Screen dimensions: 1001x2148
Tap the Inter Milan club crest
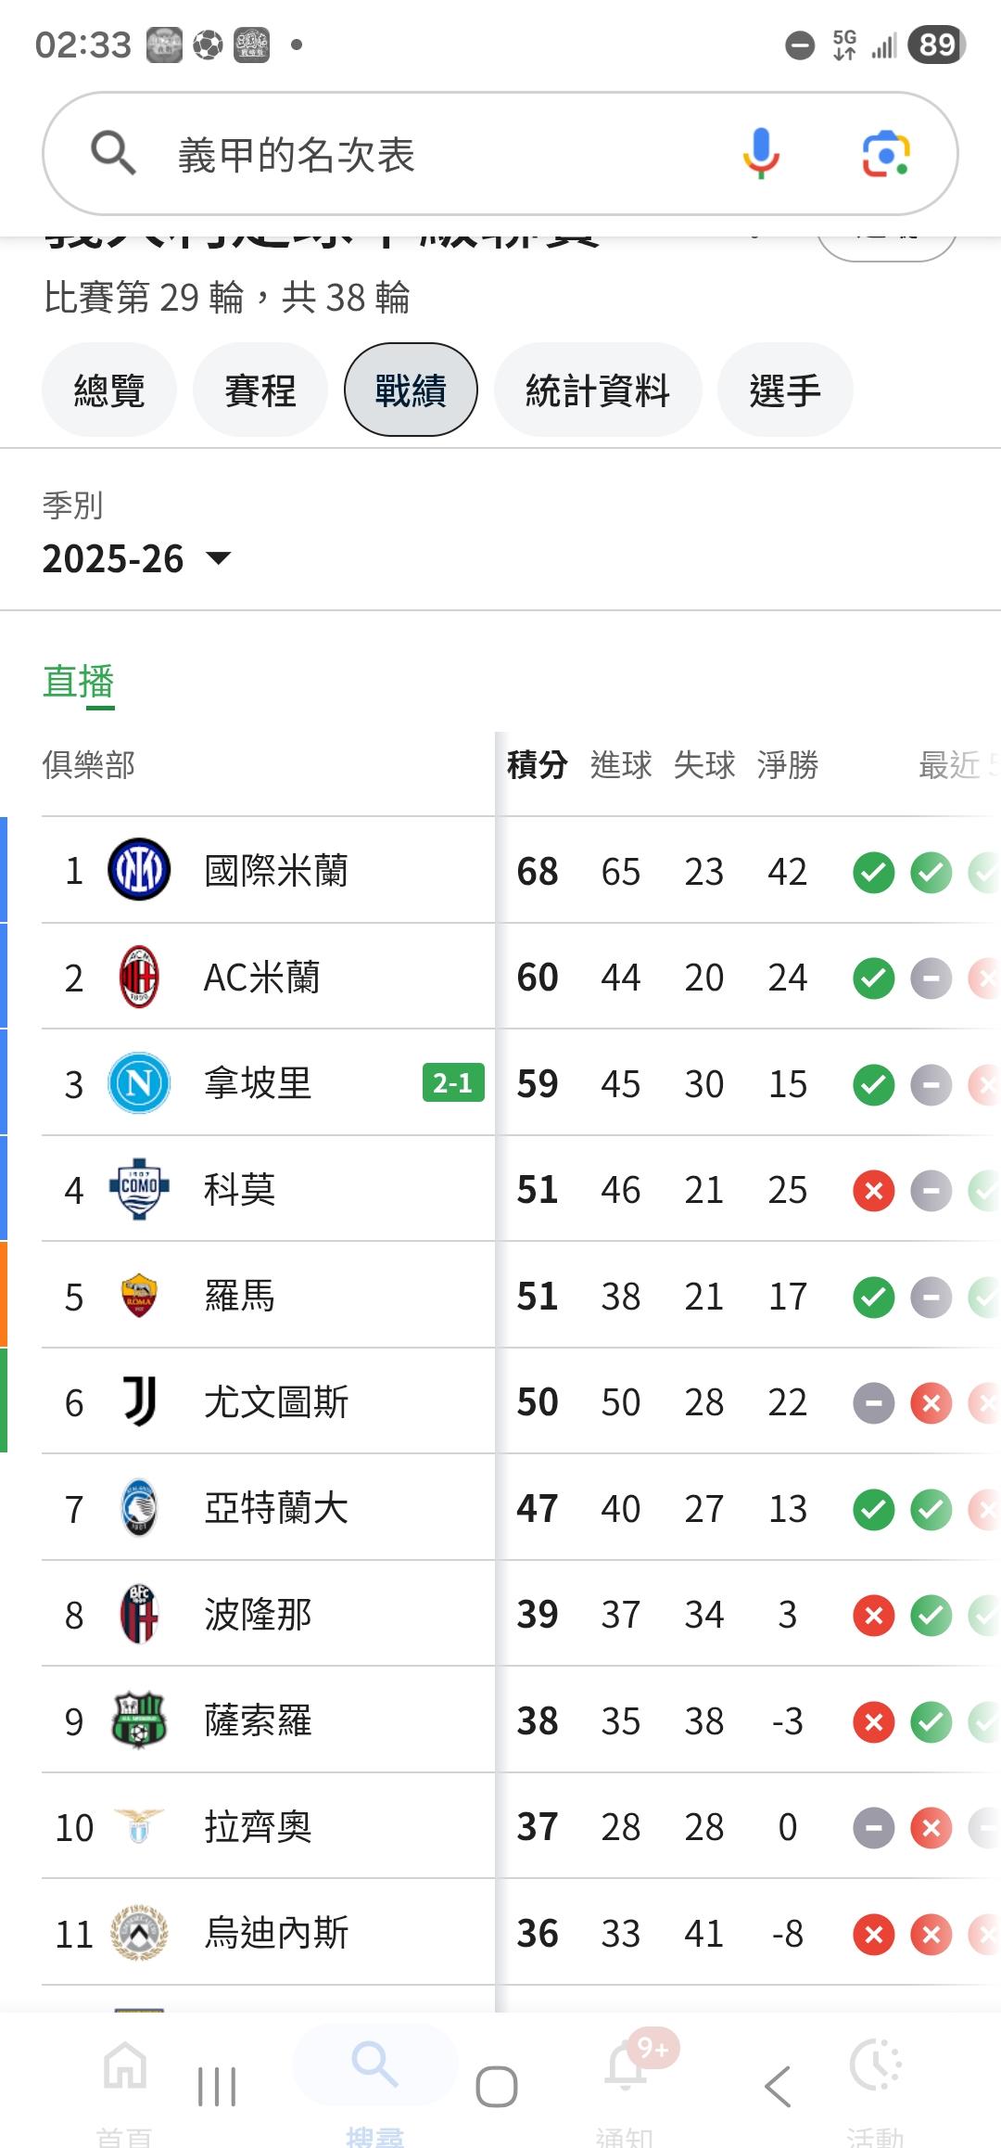pyautogui.click(x=139, y=870)
